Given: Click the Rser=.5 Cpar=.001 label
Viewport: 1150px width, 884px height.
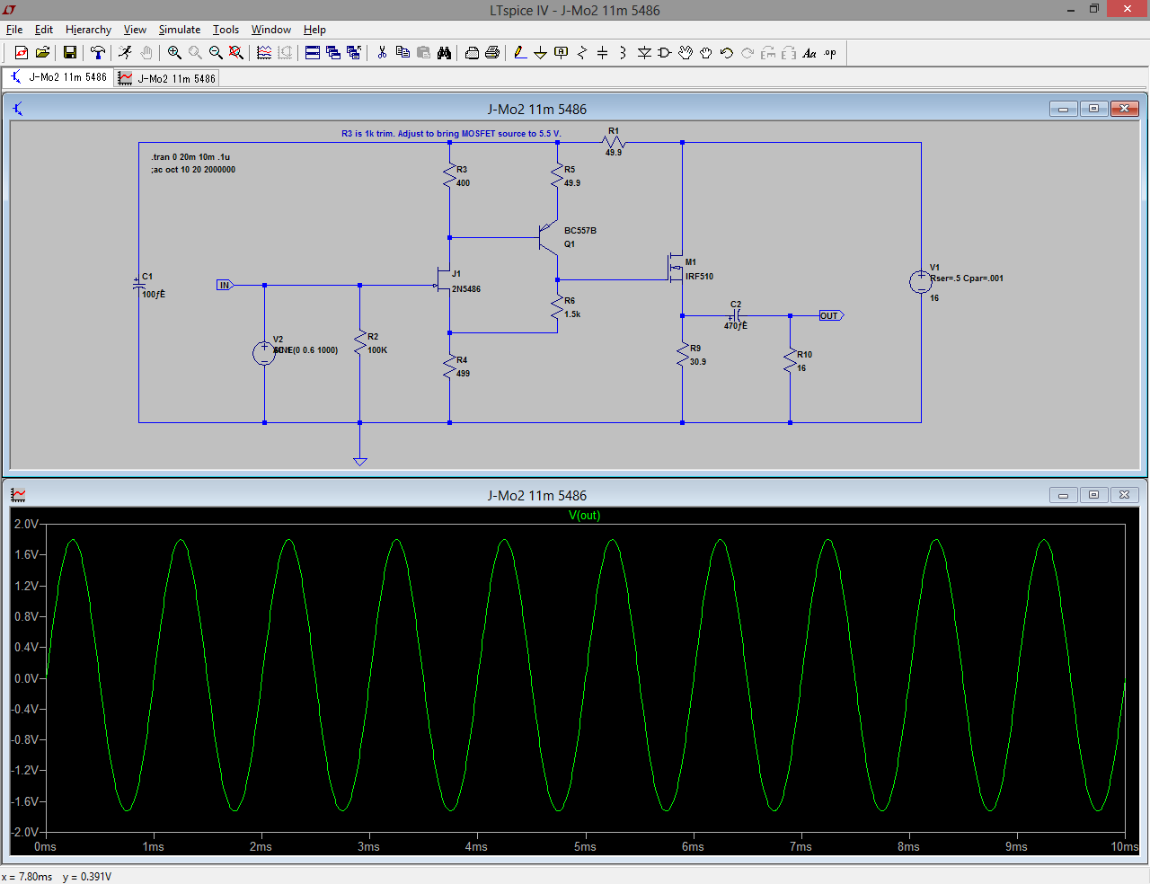Looking at the screenshot, I should (967, 278).
